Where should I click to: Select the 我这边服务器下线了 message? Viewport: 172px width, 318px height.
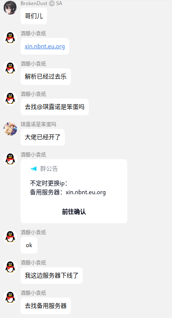pos(52,275)
